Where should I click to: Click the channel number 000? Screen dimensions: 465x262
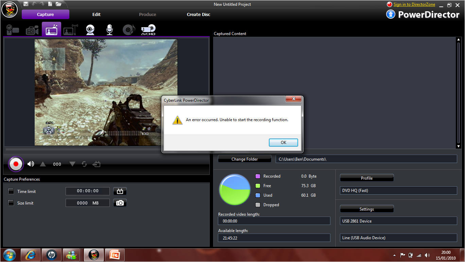(57, 164)
